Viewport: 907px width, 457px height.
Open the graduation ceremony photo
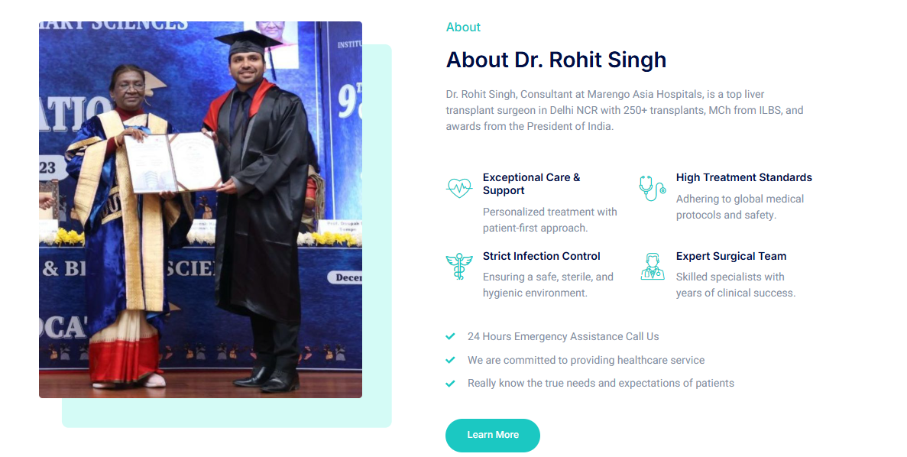tap(200, 209)
